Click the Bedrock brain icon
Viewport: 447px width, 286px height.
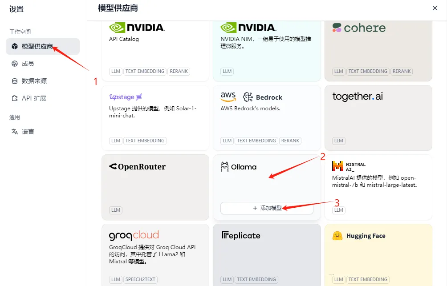click(248, 97)
